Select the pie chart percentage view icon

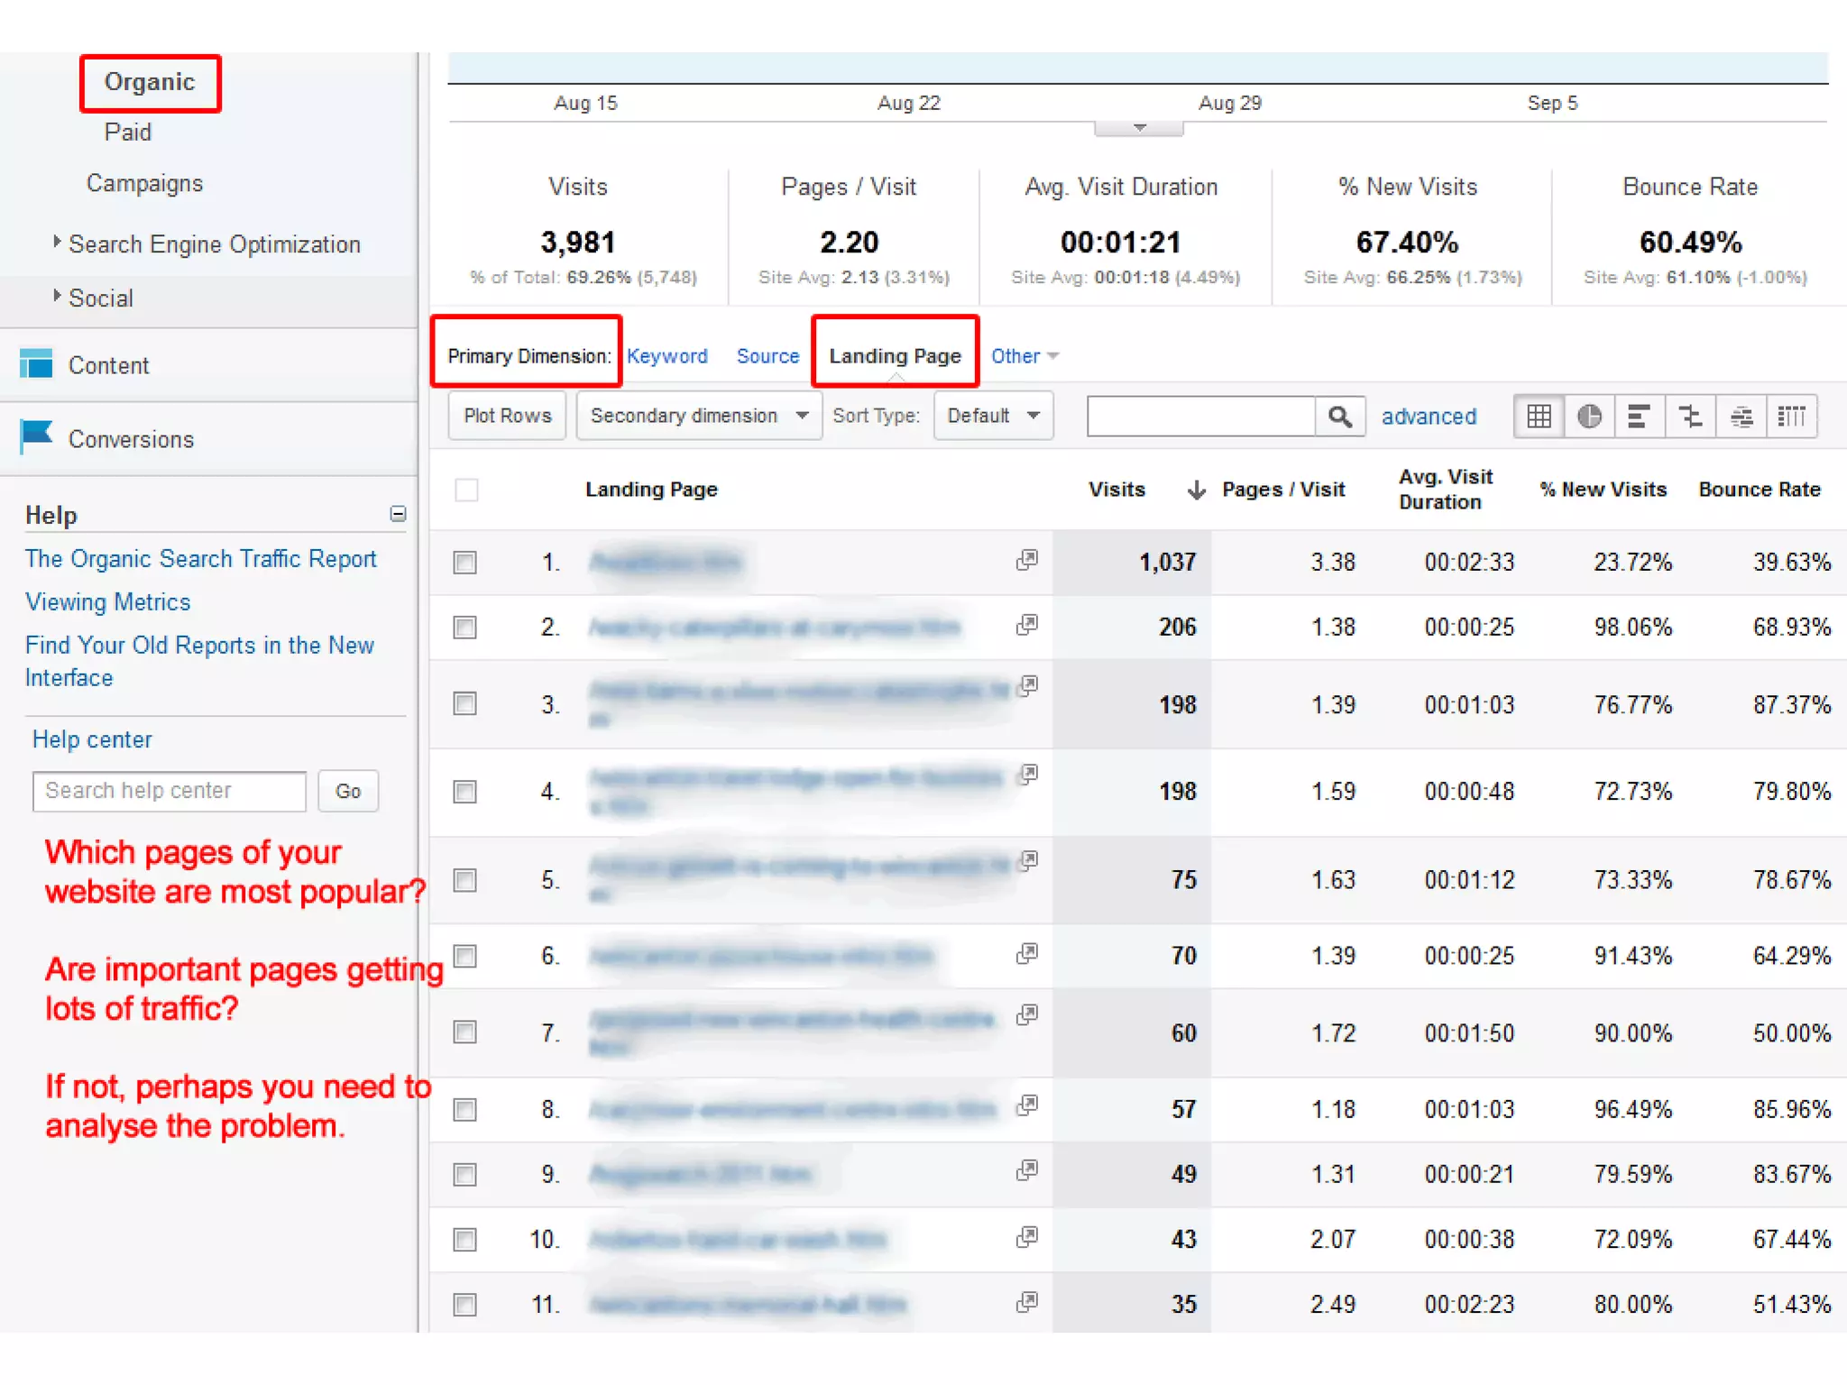[1589, 417]
